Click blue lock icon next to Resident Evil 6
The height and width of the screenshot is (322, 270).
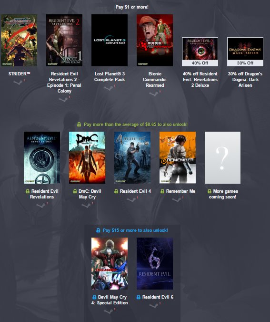point(139,297)
